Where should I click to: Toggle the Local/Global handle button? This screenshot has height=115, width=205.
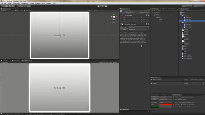[28, 6]
